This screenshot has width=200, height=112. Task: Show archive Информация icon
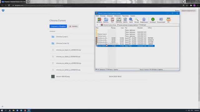pyautogui.click(x=144, y=20)
